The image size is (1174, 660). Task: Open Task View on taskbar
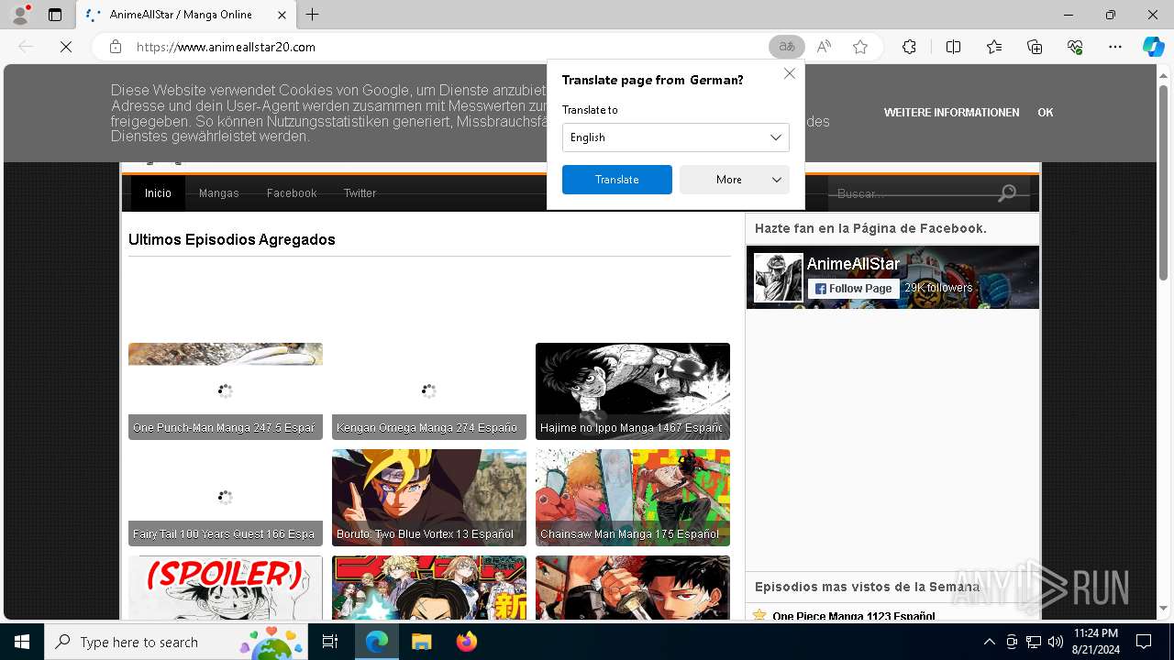pyautogui.click(x=330, y=642)
